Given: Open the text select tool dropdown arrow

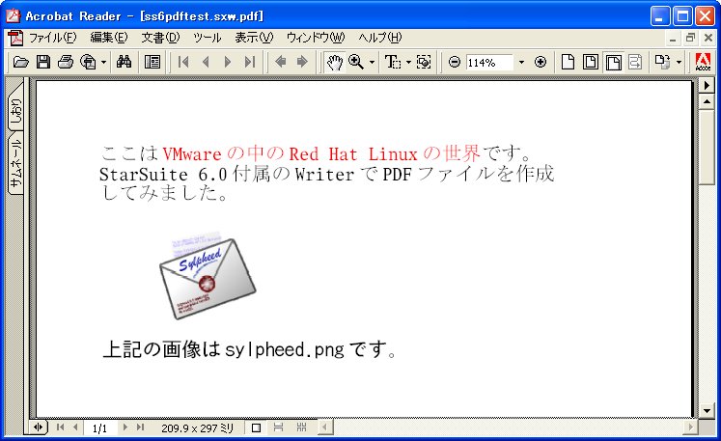Looking at the screenshot, I should pos(408,62).
